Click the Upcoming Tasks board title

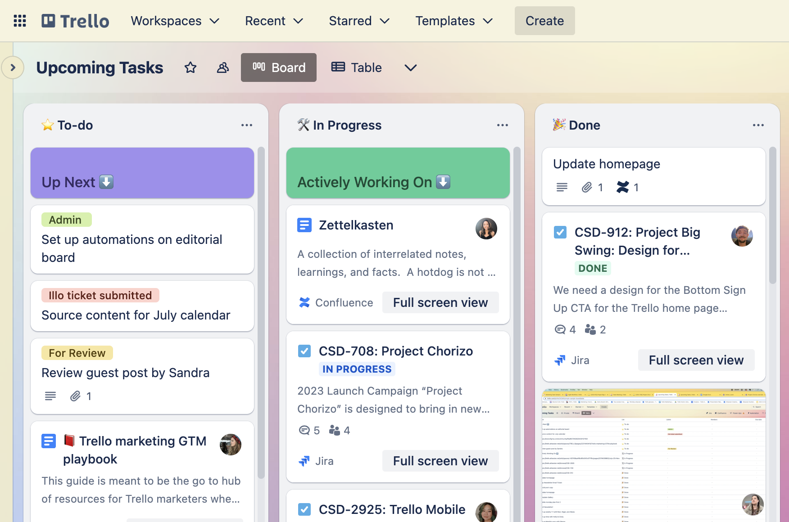click(x=100, y=67)
